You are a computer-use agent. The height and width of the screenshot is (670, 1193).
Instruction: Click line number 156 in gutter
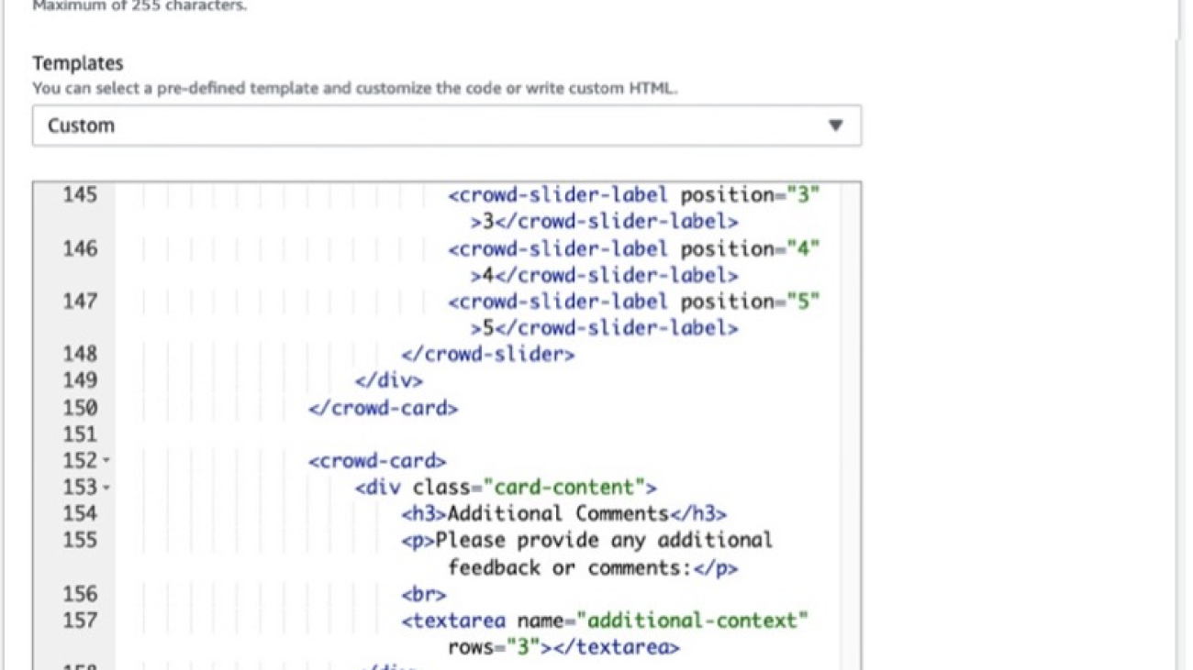tap(80, 594)
